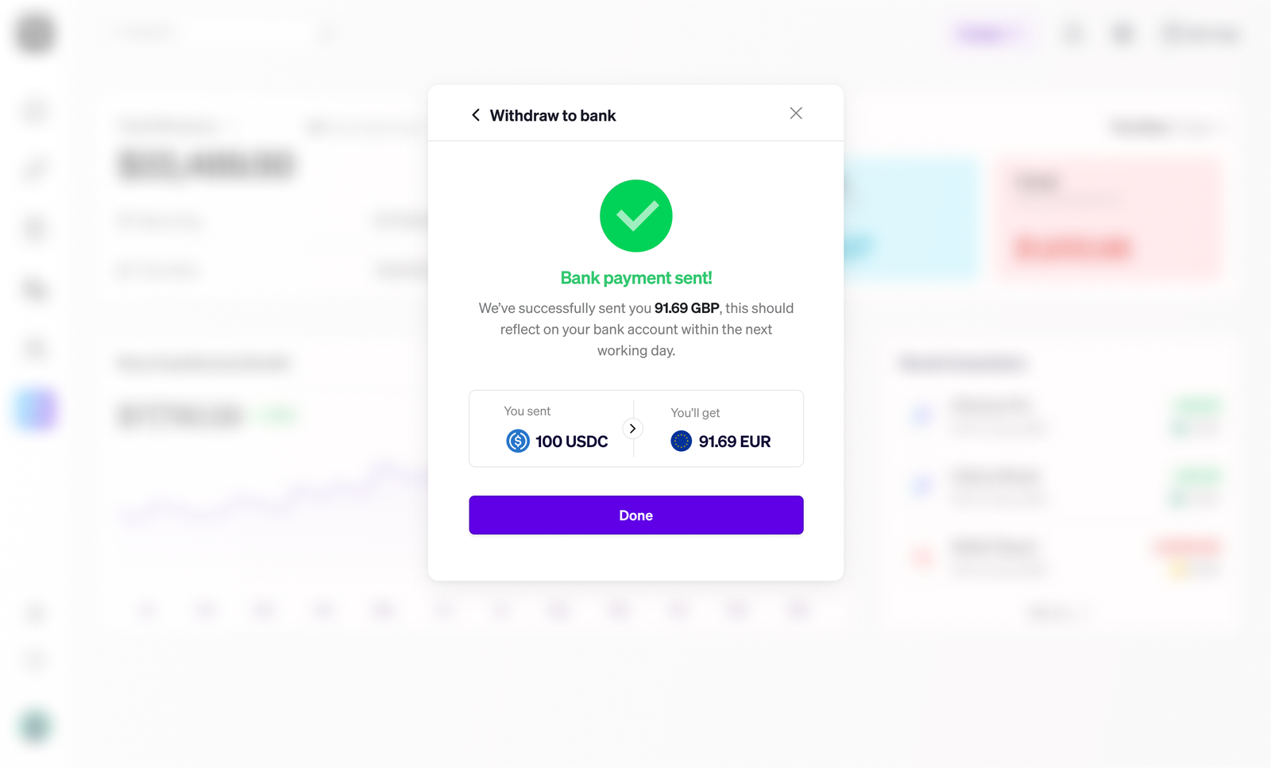Image resolution: width=1271 pixels, height=768 pixels.
Task: Click the blurred red button in pink card
Action: coord(1072,249)
